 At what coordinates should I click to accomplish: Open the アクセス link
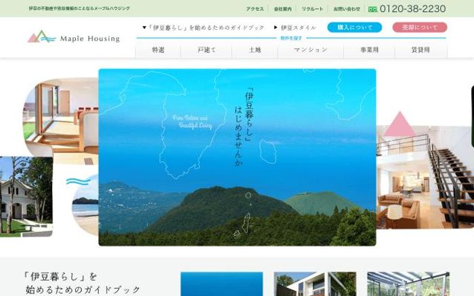[x=255, y=9]
